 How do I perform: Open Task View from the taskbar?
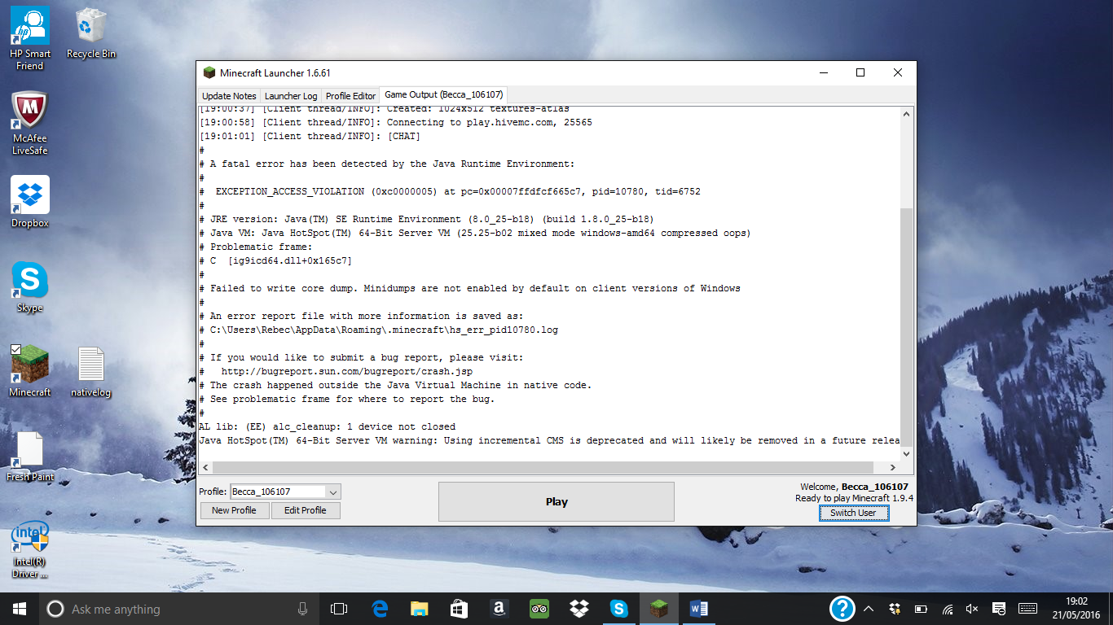pyautogui.click(x=339, y=609)
